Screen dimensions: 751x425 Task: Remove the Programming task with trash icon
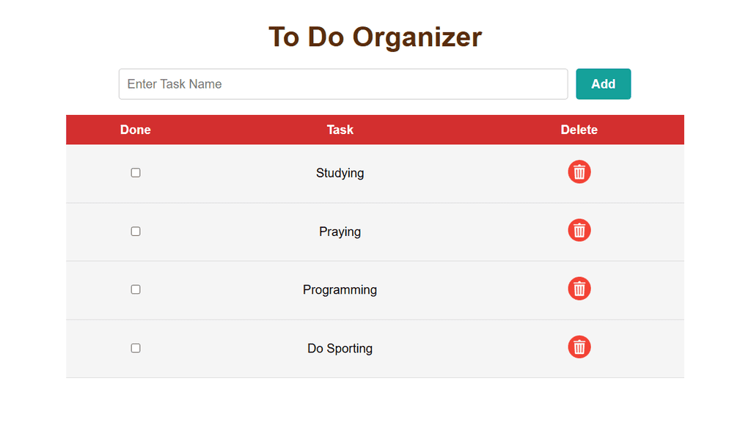point(579,289)
